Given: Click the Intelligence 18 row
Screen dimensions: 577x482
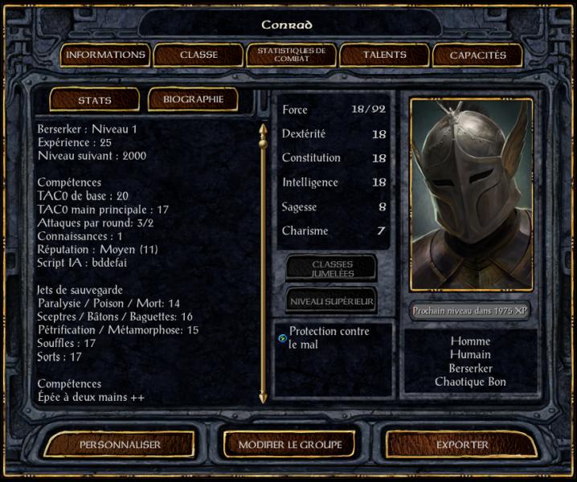Looking at the screenshot, I should pyautogui.click(x=334, y=182).
